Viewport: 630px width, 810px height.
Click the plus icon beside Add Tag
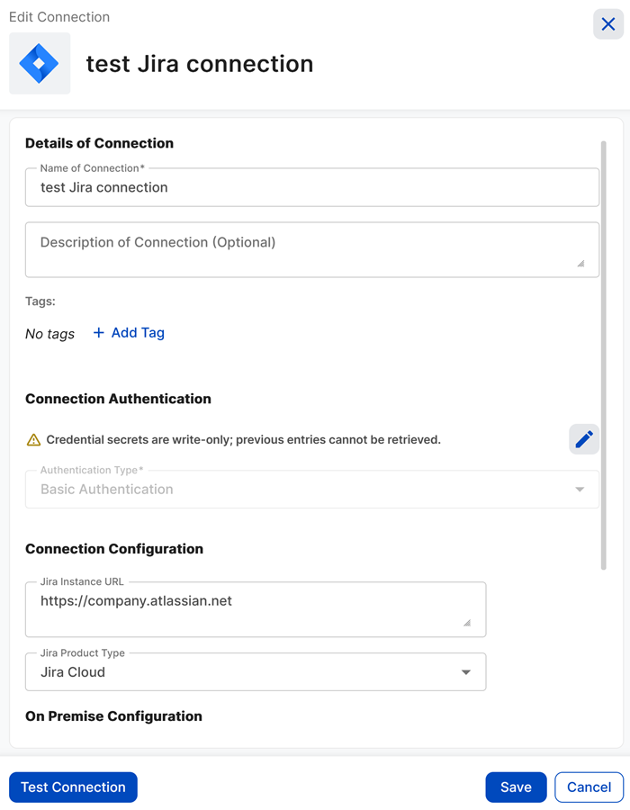coord(99,333)
